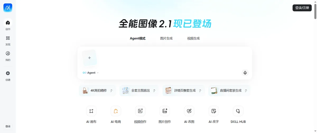
Task: Click the 创建 plus icon
Action: [8, 73]
